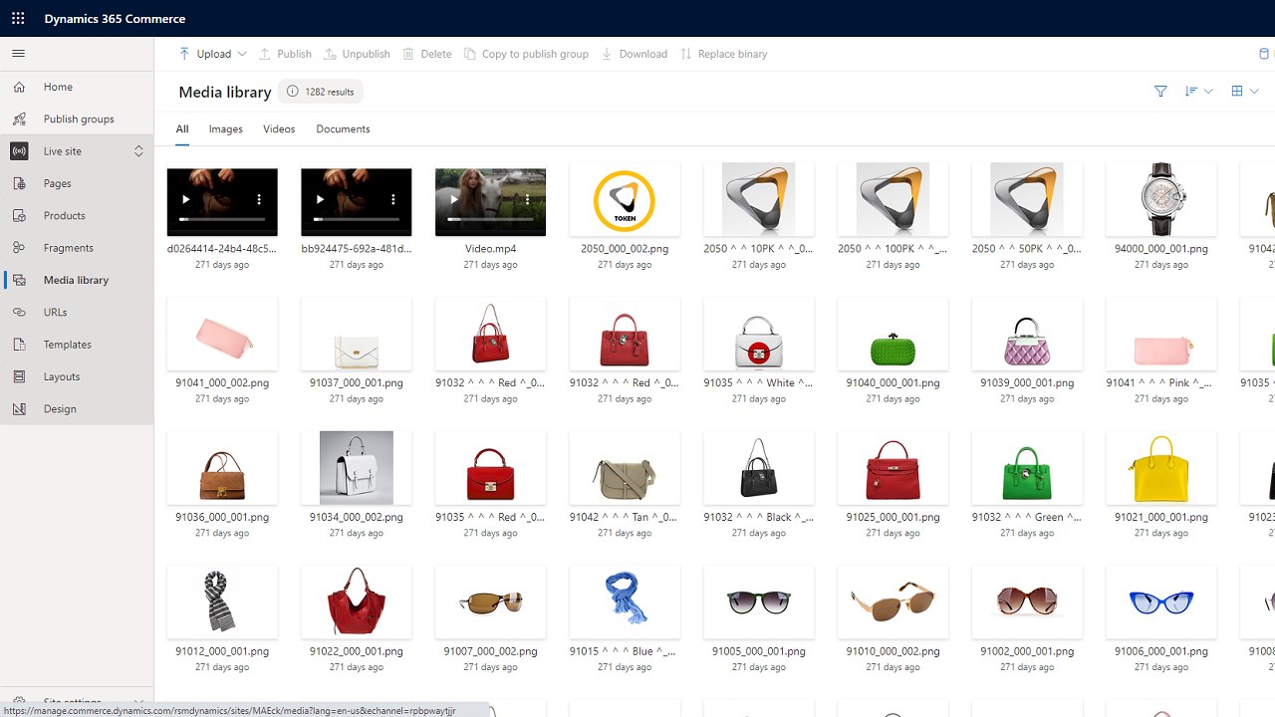Click the file name 91022_000_001.png
The image size is (1275, 717).
(x=357, y=651)
